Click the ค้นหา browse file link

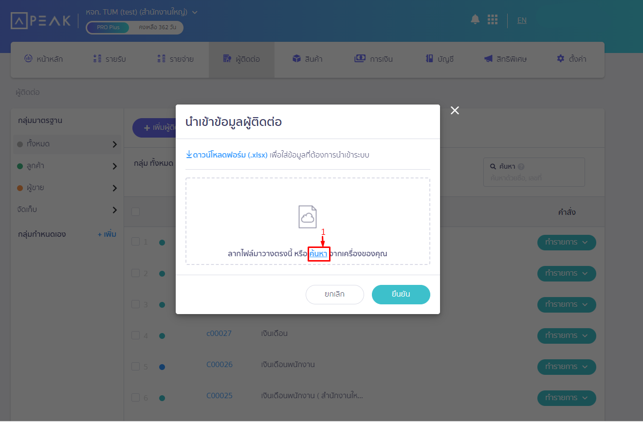point(318,253)
